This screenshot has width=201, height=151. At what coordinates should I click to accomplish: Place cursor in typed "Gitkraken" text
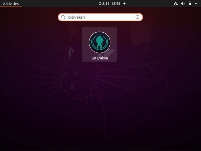(x=76, y=17)
